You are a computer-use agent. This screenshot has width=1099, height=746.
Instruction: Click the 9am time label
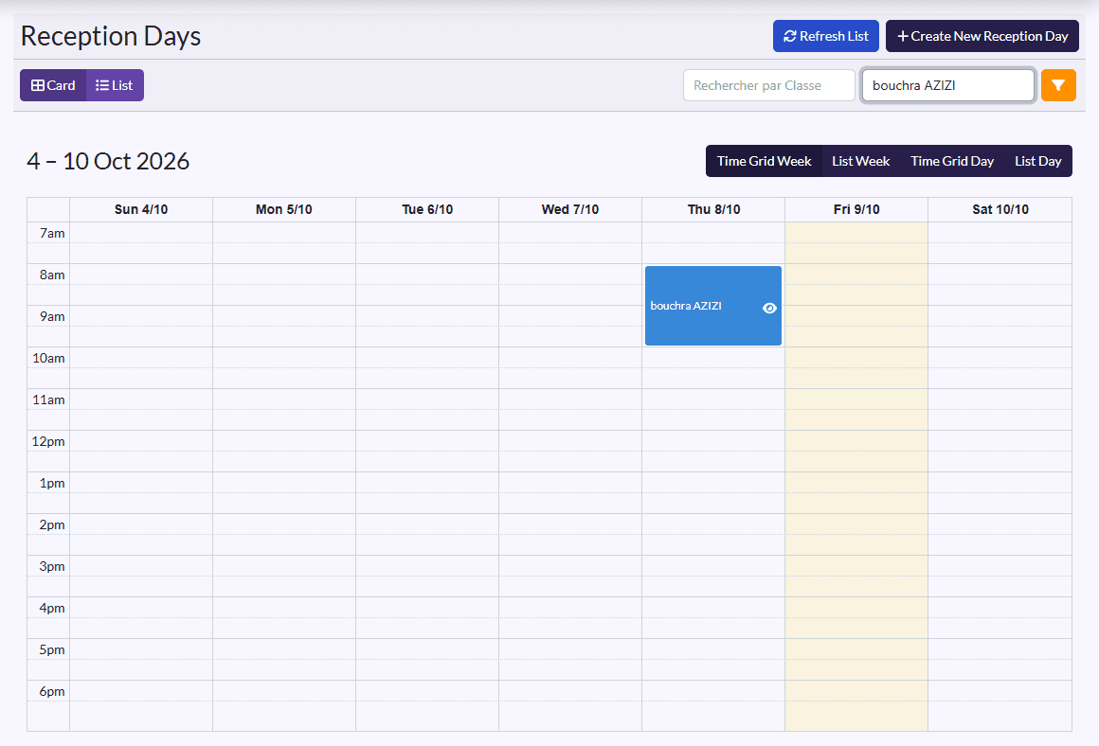pyautogui.click(x=52, y=316)
